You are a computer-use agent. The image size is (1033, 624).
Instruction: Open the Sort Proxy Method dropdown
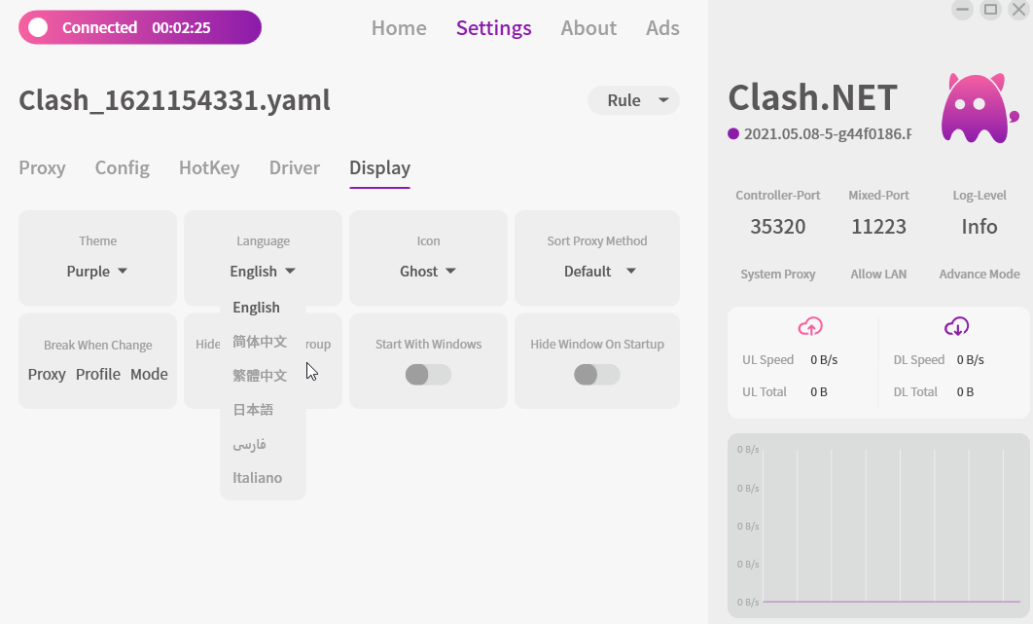coord(599,271)
